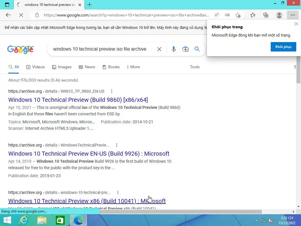Search by image camera icon
This screenshot has width=301, height=226.
click(x=185, y=49)
